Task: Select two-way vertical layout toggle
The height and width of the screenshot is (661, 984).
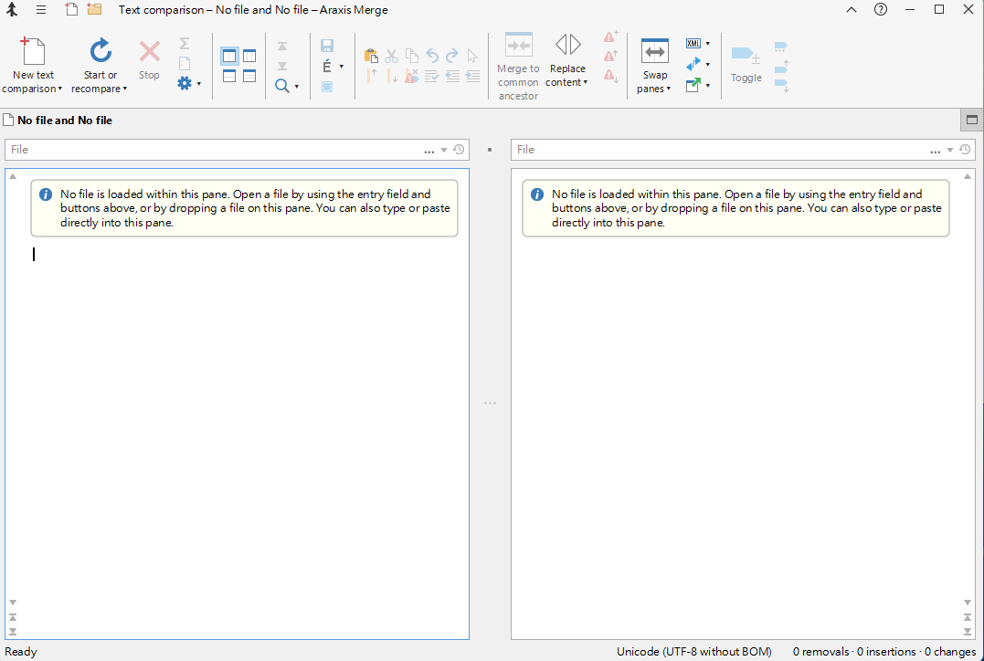Action: tap(229, 56)
